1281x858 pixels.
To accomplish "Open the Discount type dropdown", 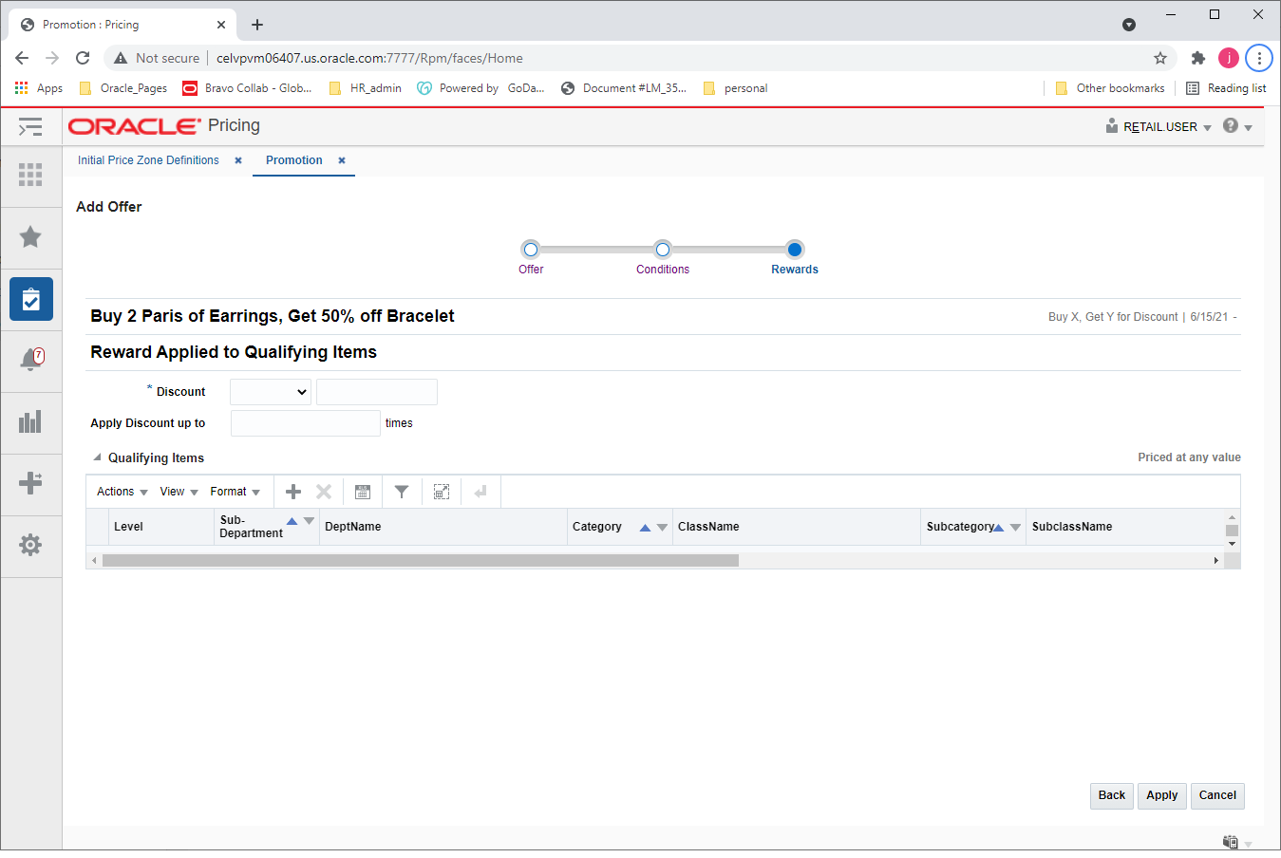I will pyautogui.click(x=271, y=392).
